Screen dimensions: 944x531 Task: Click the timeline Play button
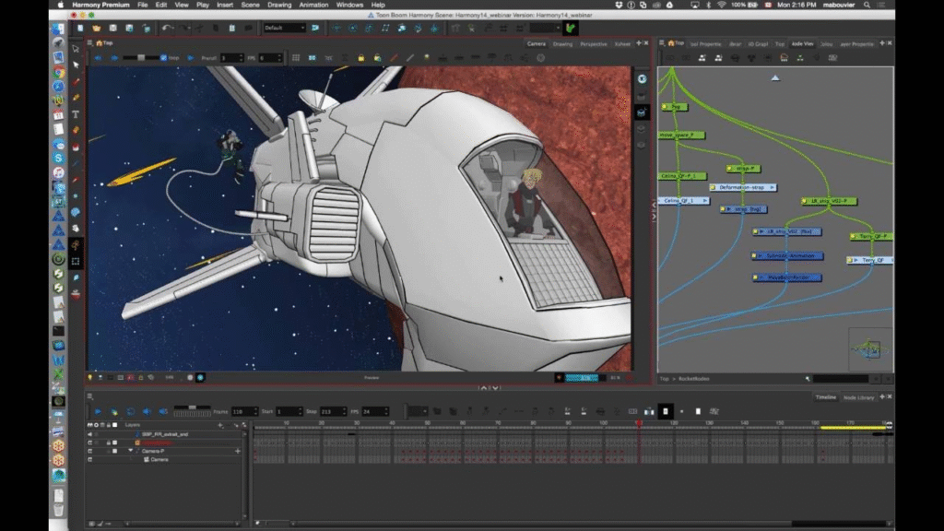(98, 411)
